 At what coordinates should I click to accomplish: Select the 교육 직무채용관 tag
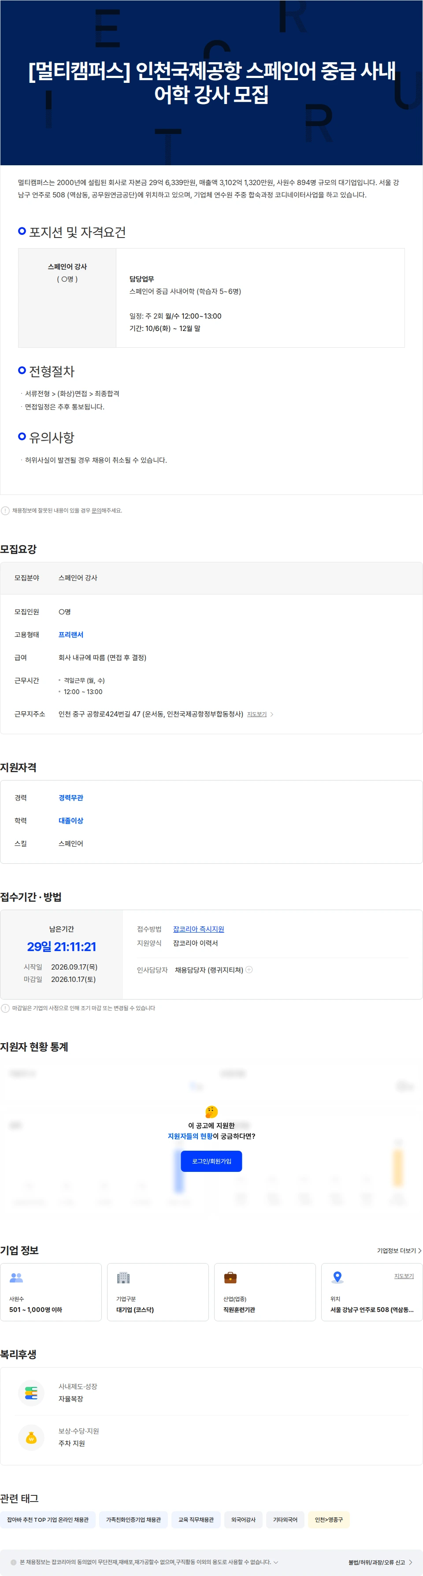(196, 1519)
